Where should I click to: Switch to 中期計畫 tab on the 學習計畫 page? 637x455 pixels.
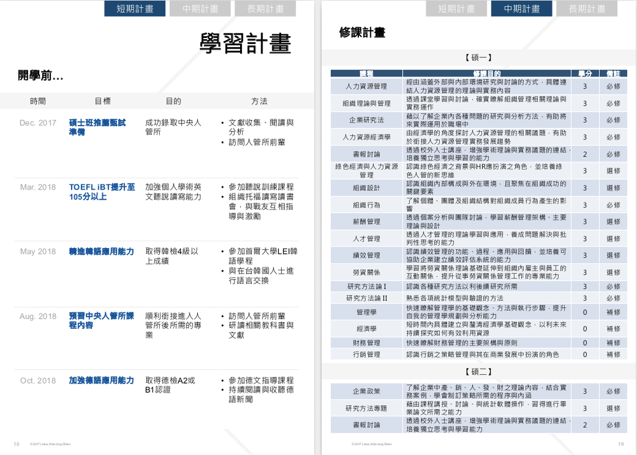click(200, 9)
